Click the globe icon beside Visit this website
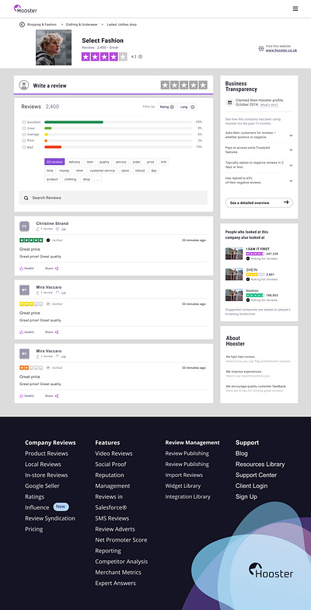 pyautogui.click(x=261, y=48)
